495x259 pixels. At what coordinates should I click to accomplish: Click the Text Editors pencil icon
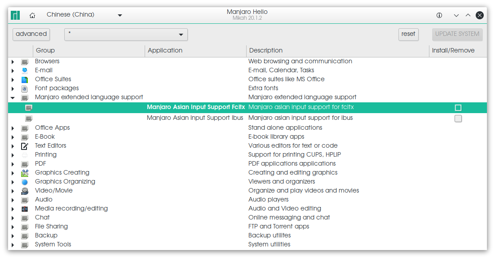pos(25,146)
